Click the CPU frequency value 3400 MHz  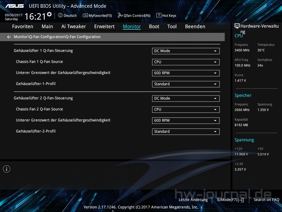(242, 50)
